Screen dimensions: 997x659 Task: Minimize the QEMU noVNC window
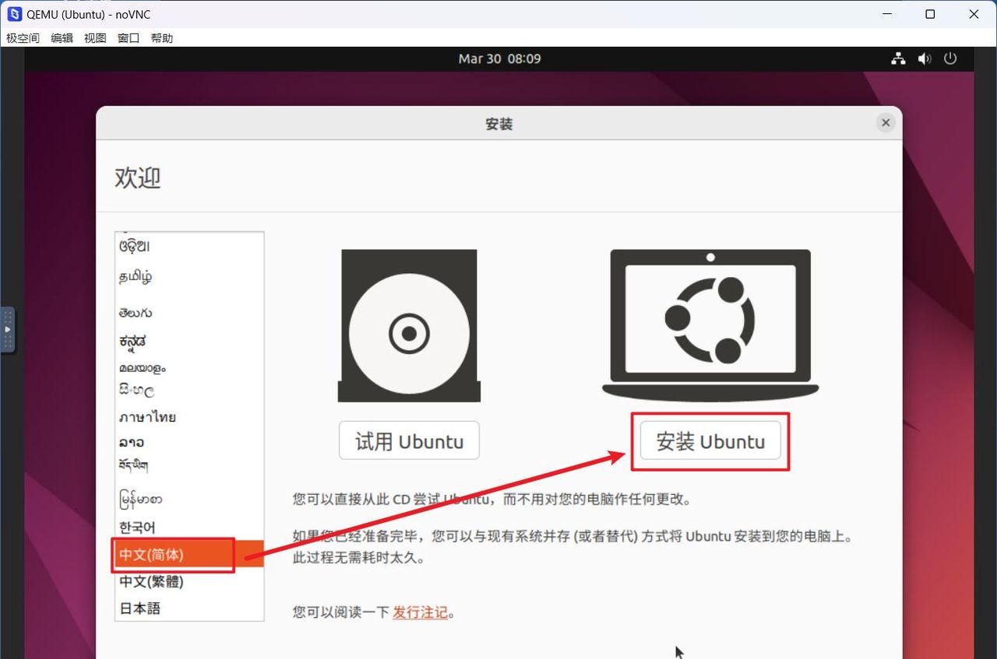click(x=886, y=14)
